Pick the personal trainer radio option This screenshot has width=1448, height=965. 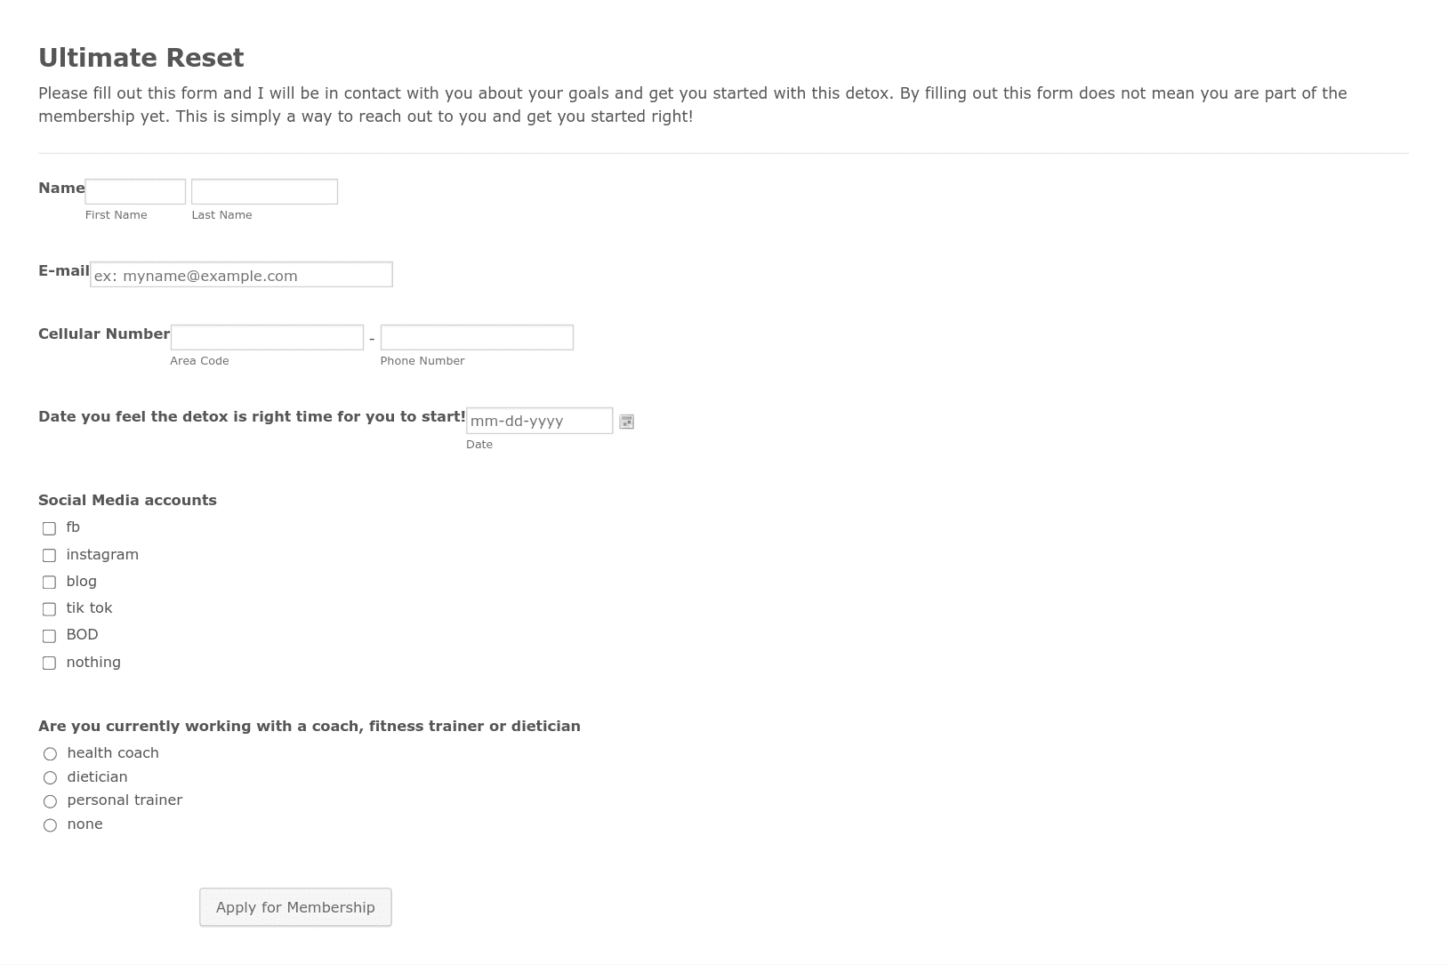(50, 801)
